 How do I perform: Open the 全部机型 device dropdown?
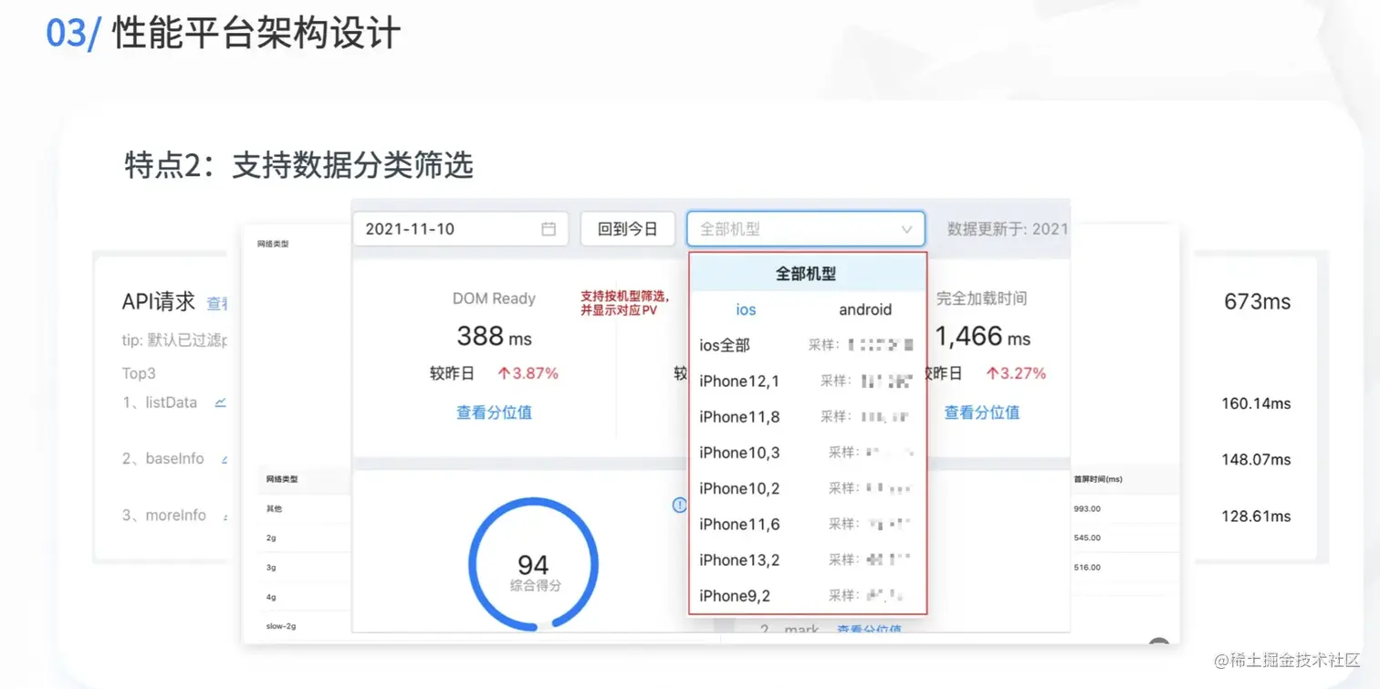[806, 229]
